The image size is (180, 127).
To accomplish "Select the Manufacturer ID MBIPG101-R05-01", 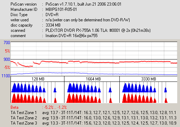I will 61,9.
